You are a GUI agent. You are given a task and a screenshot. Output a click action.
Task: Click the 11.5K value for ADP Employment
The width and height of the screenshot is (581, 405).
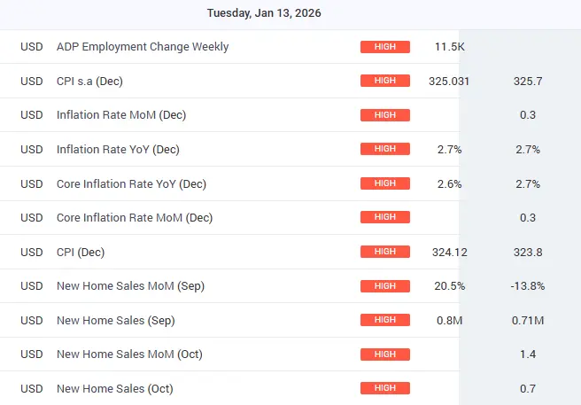click(x=449, y=46)
